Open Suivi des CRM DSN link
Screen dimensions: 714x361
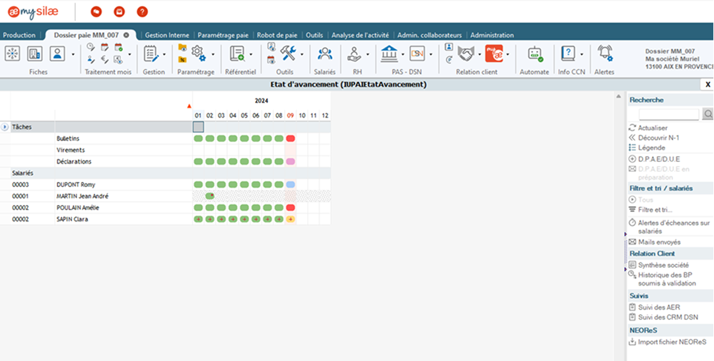click(668, 317)
